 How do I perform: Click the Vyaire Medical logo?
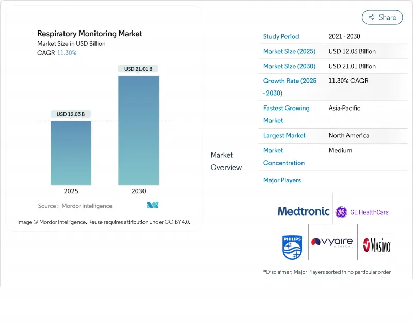tap(332, 242)
